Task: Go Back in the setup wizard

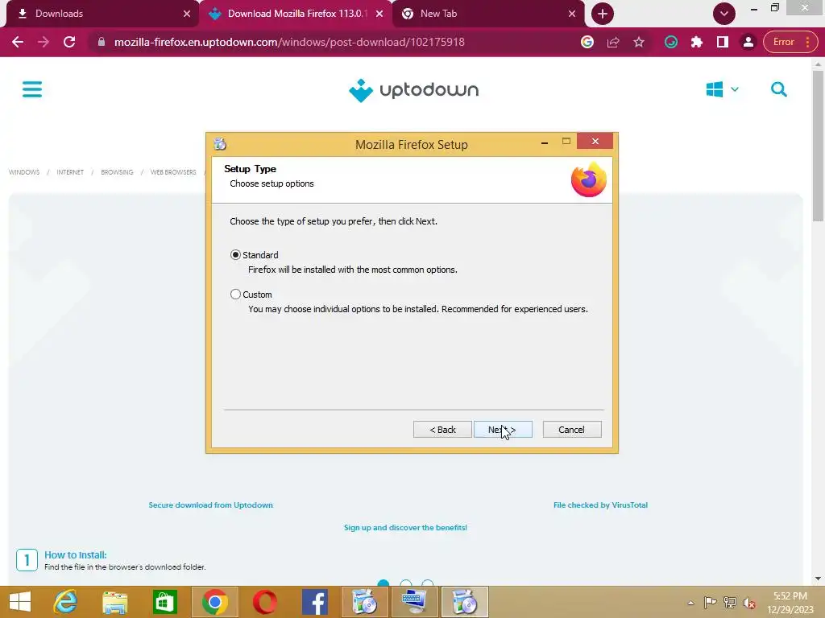Action: tap(442, 430)
